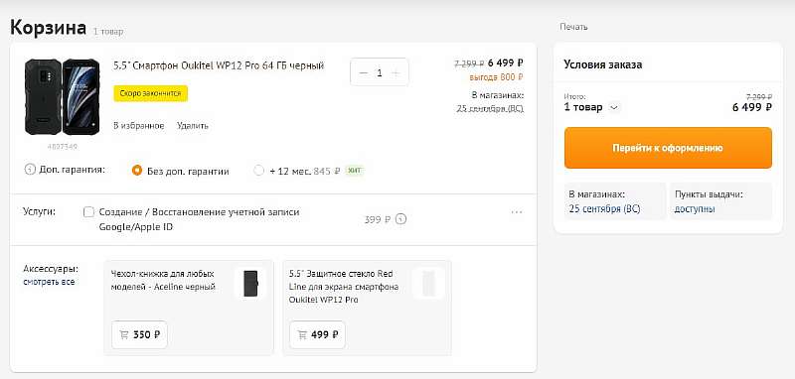Open Aceline black case thumbnail
Viewport: 795px width, 379px height.
tap(250, 284)
